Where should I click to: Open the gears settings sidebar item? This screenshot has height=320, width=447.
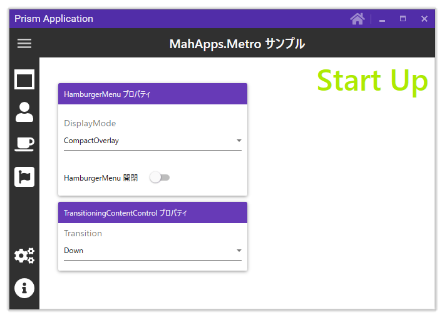click(24, 256)
